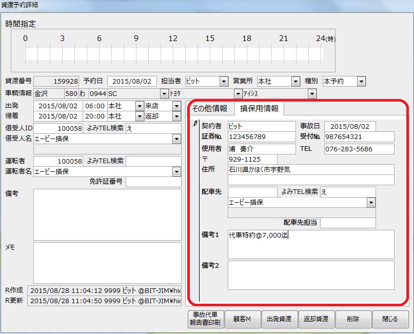Click the 顧客M button
The height and width of the screenshot is (334, 414).
point(242,319)
